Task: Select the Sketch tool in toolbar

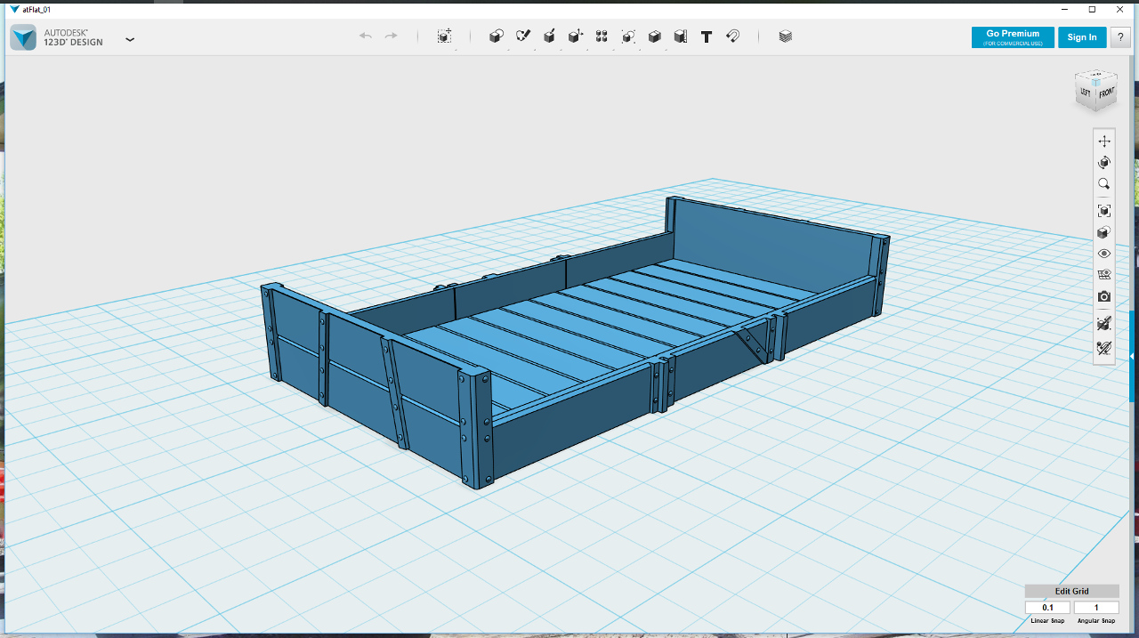Action: pyautogui.click(x=523, y=36)
